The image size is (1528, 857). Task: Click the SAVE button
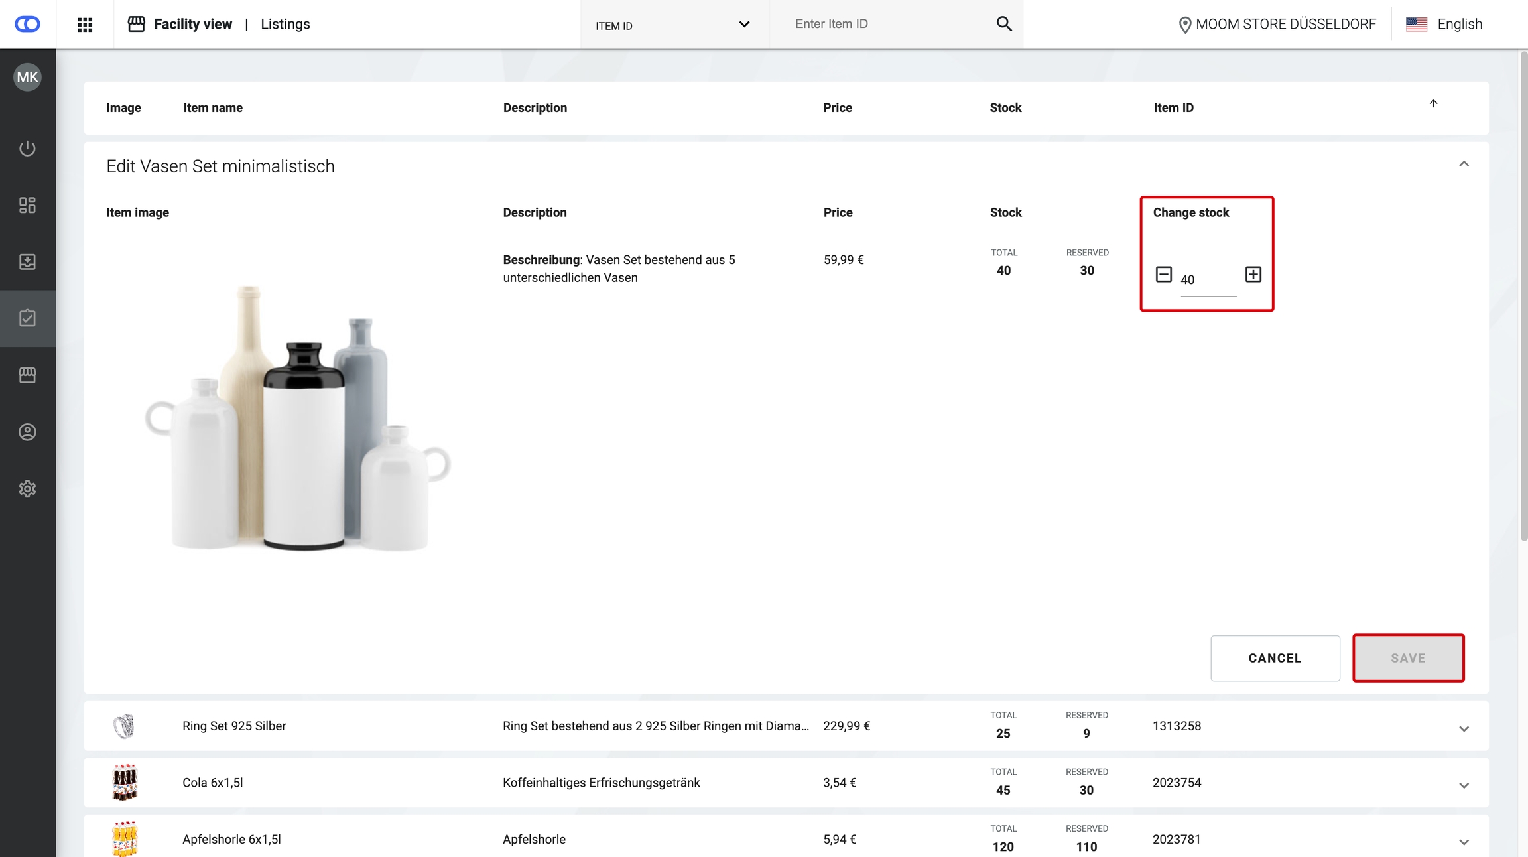pos(1408,658)
